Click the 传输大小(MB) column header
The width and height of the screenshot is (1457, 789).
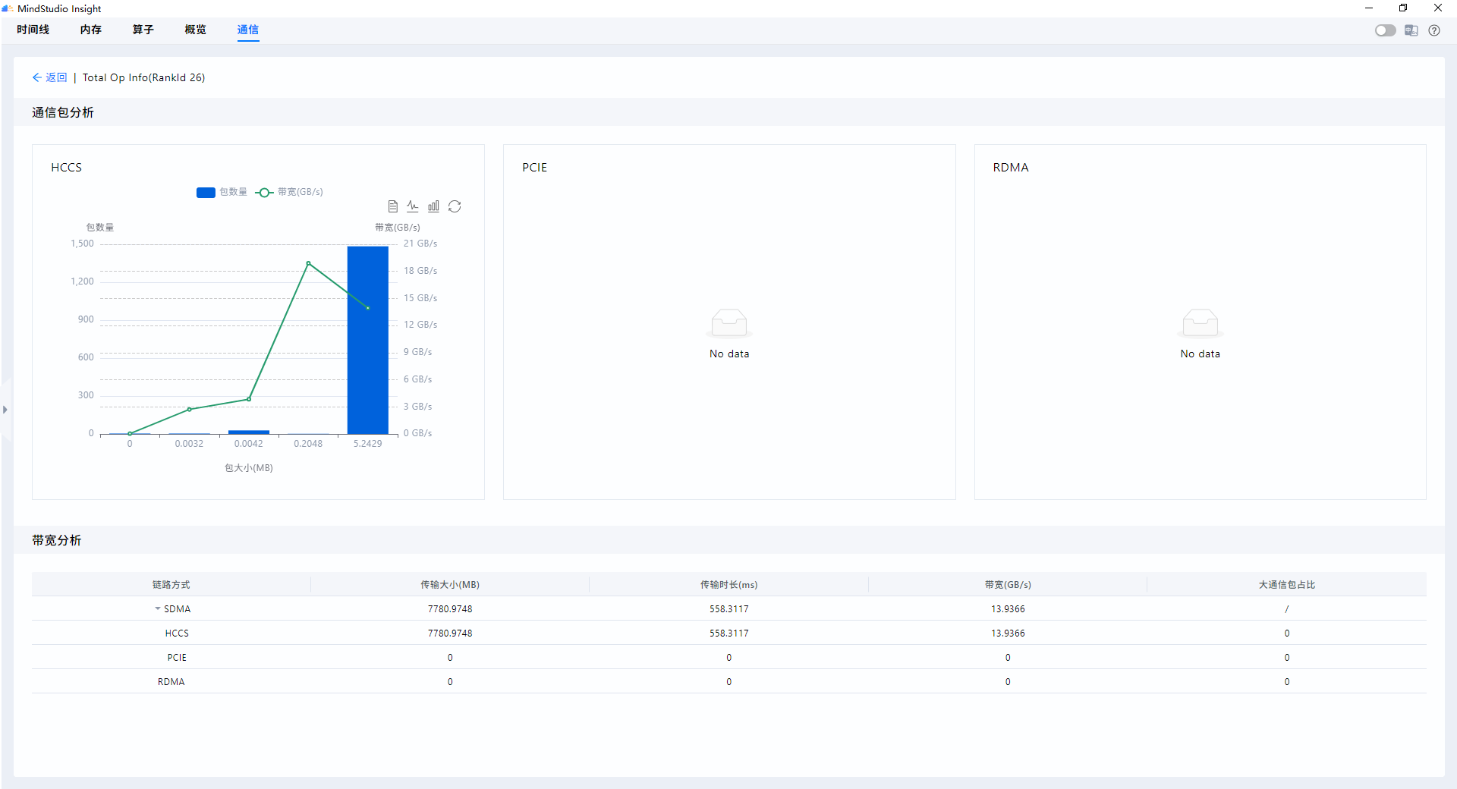click(x=450, y=584)
